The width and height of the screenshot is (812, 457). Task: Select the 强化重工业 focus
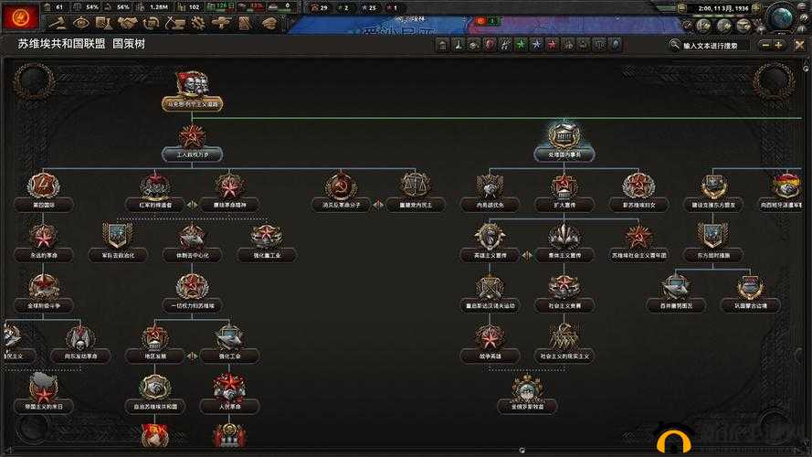[x=267, y=242]
